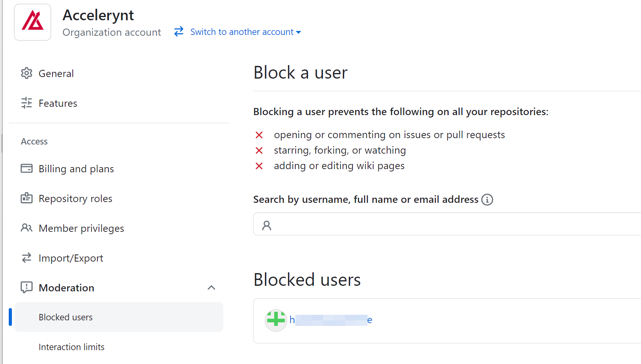Click the red X beside 'adding or editing wiki pages'
This screenshot has width=641, height=364.
[x=259, y=166]
